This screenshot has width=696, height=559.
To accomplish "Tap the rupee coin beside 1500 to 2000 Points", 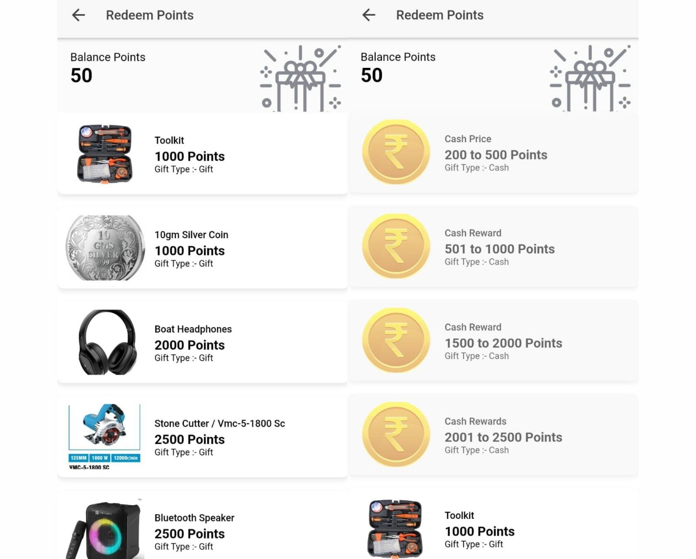I will (x=396, y=340).
